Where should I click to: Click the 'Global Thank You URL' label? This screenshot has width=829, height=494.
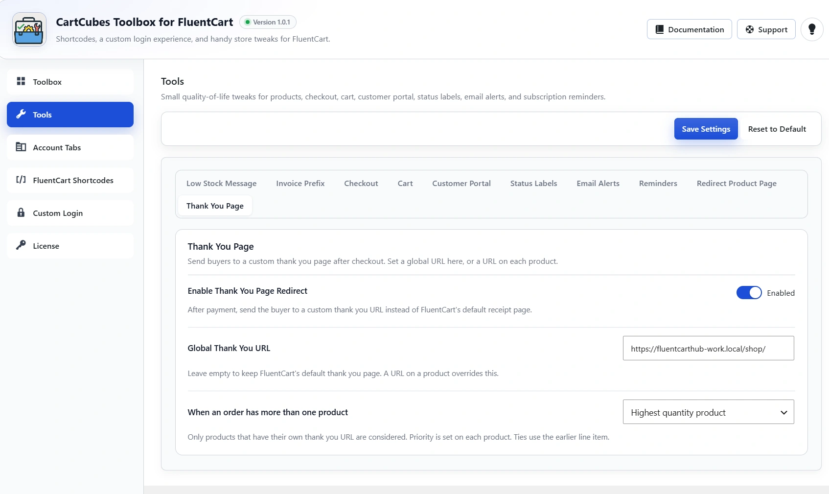229,348
